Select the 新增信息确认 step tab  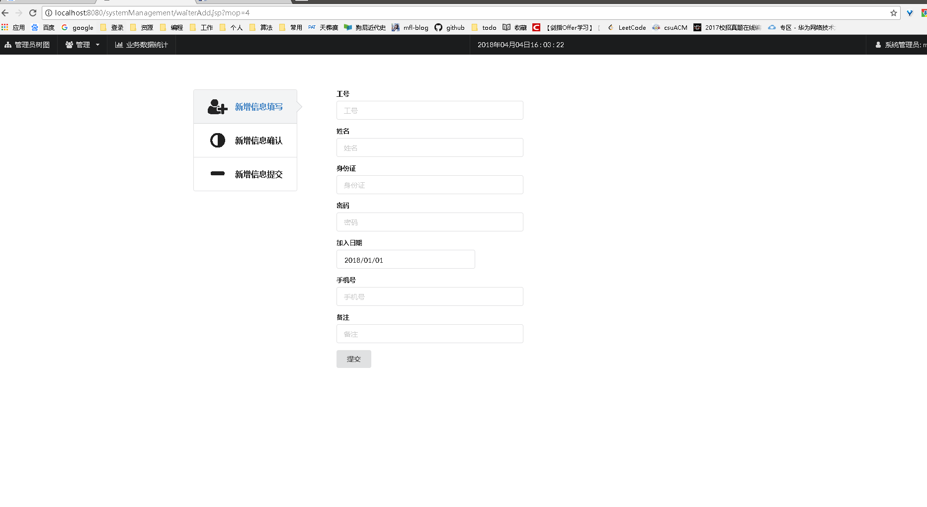245,141
